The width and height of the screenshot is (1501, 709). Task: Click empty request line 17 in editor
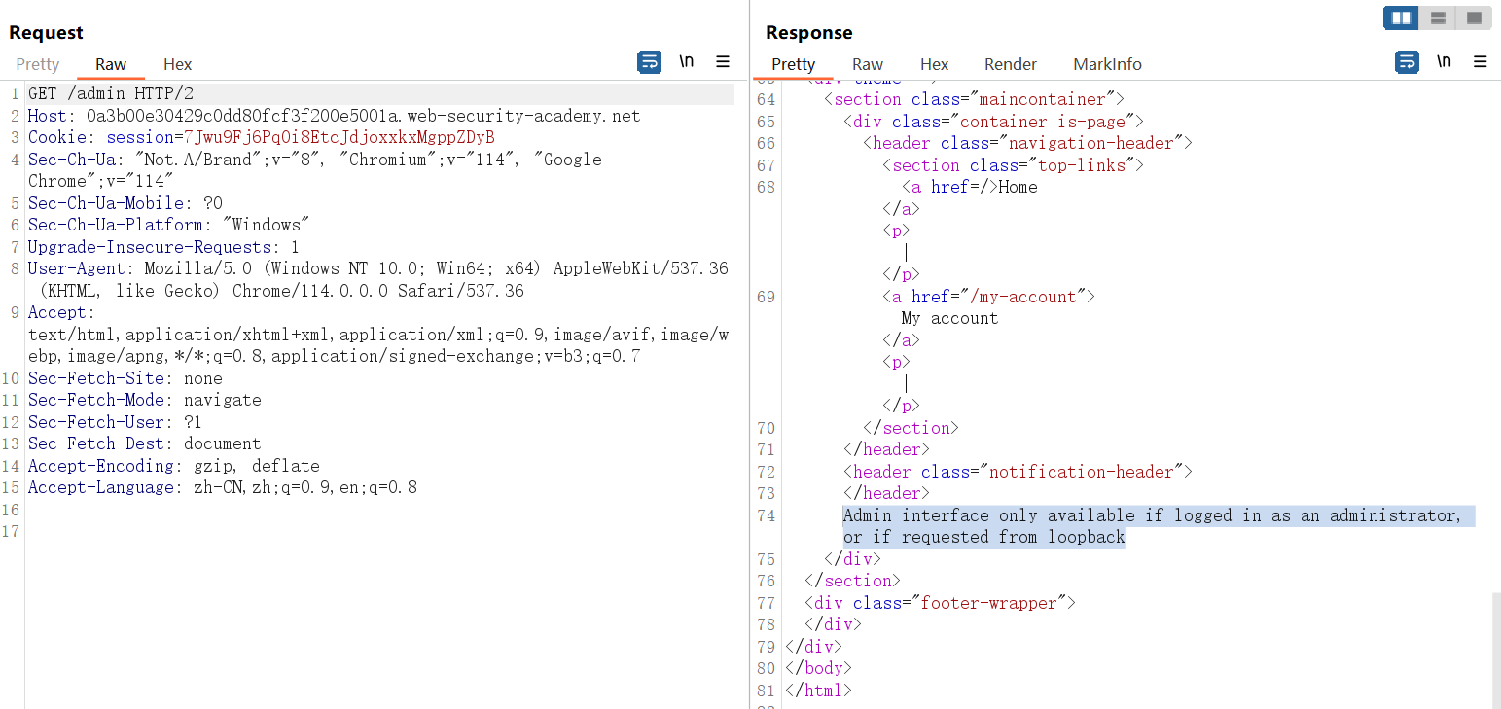(379, 531)
